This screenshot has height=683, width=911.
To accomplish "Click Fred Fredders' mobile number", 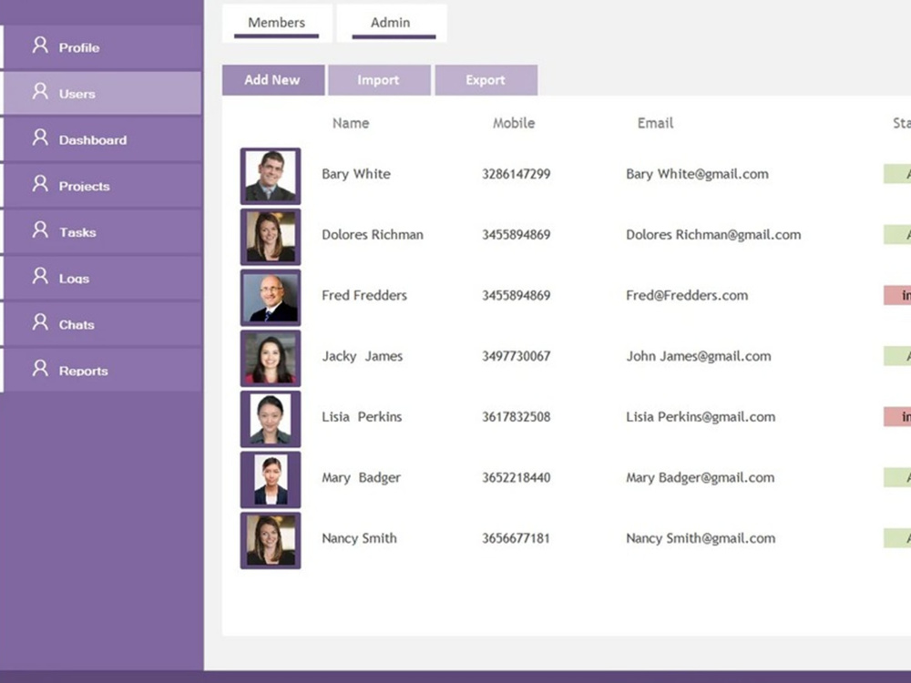I will pos(516,296).
